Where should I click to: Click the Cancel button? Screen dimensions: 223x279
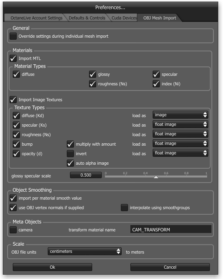(x=170, y=267)
